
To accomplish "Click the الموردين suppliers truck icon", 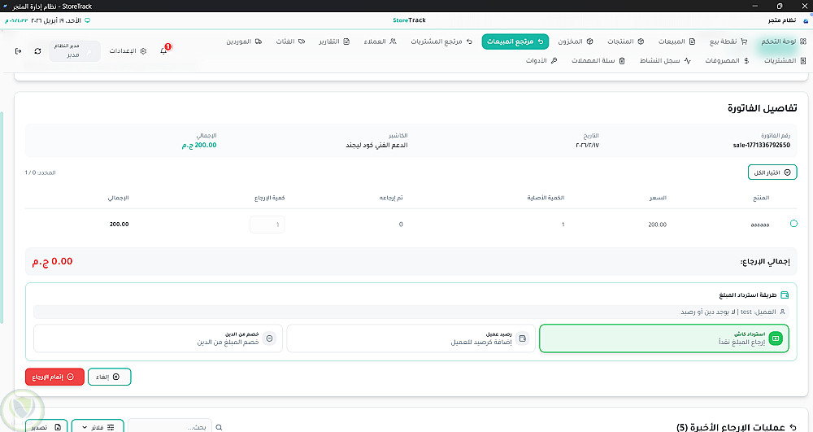I will click(259, 41).
